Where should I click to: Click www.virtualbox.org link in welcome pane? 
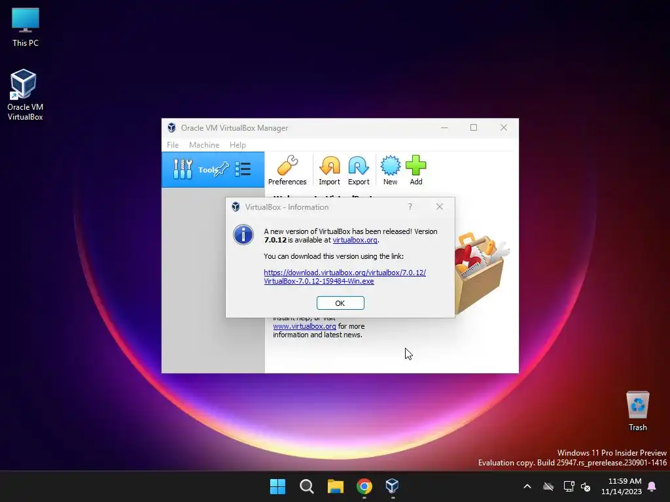click(x=304, y=326)
